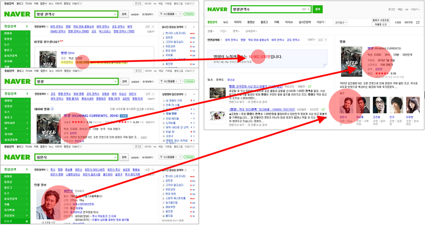Viewport: 425px width, 225px height.
Task: Focus the search field containing 최민식
Action: 76,157
